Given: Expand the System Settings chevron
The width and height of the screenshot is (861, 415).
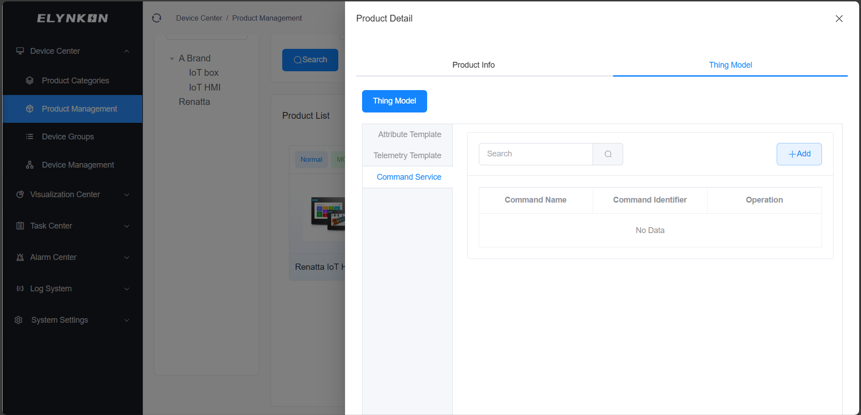Looking at the screenshot, I should [x=127, y=320].
